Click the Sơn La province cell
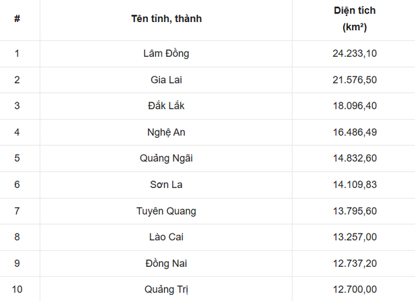 pyautogui.click(x=166, y=185)
